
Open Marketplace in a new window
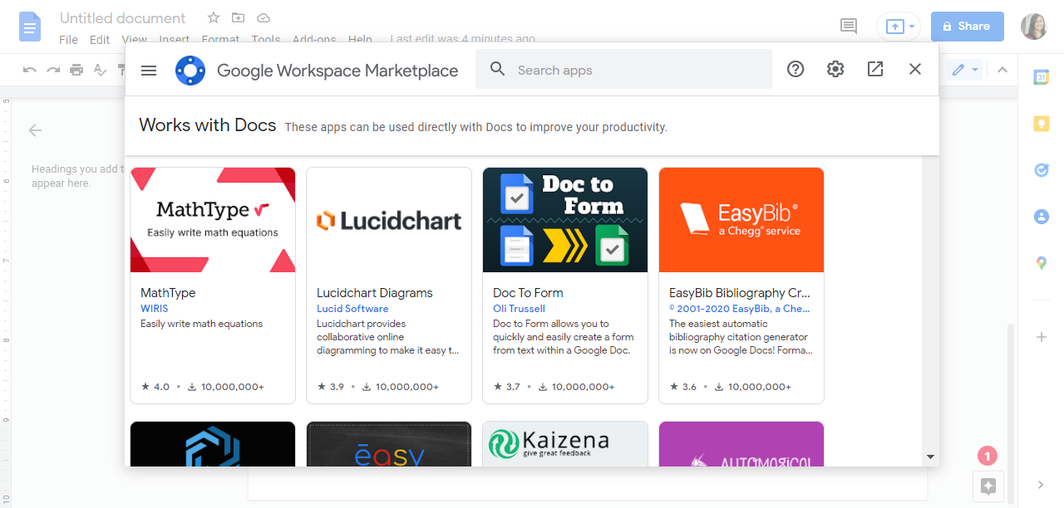(875, 70)
